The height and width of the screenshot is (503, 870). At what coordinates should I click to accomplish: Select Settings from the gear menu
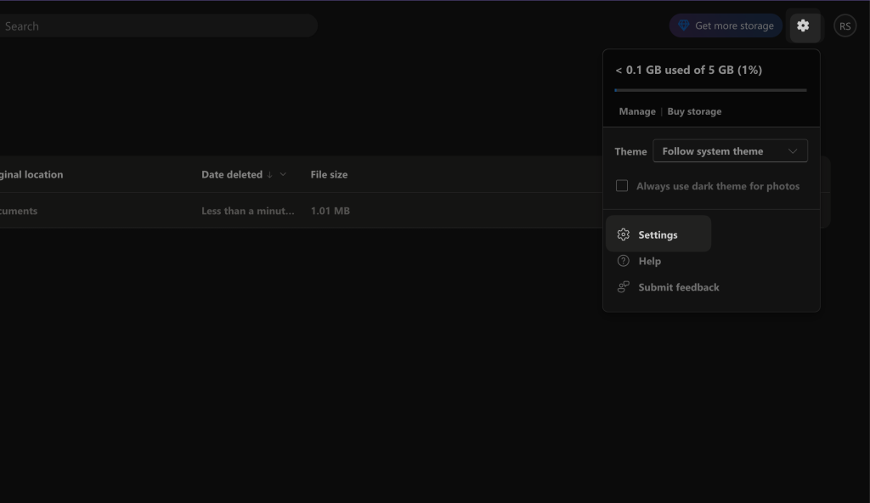(x=658, y=234)
